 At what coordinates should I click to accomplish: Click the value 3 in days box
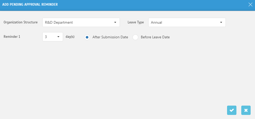(x=46, y=37)
